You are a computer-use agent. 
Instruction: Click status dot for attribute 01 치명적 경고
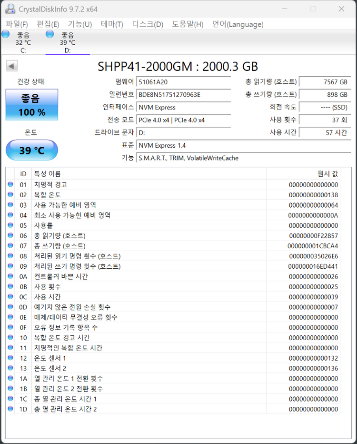(10, 184)
